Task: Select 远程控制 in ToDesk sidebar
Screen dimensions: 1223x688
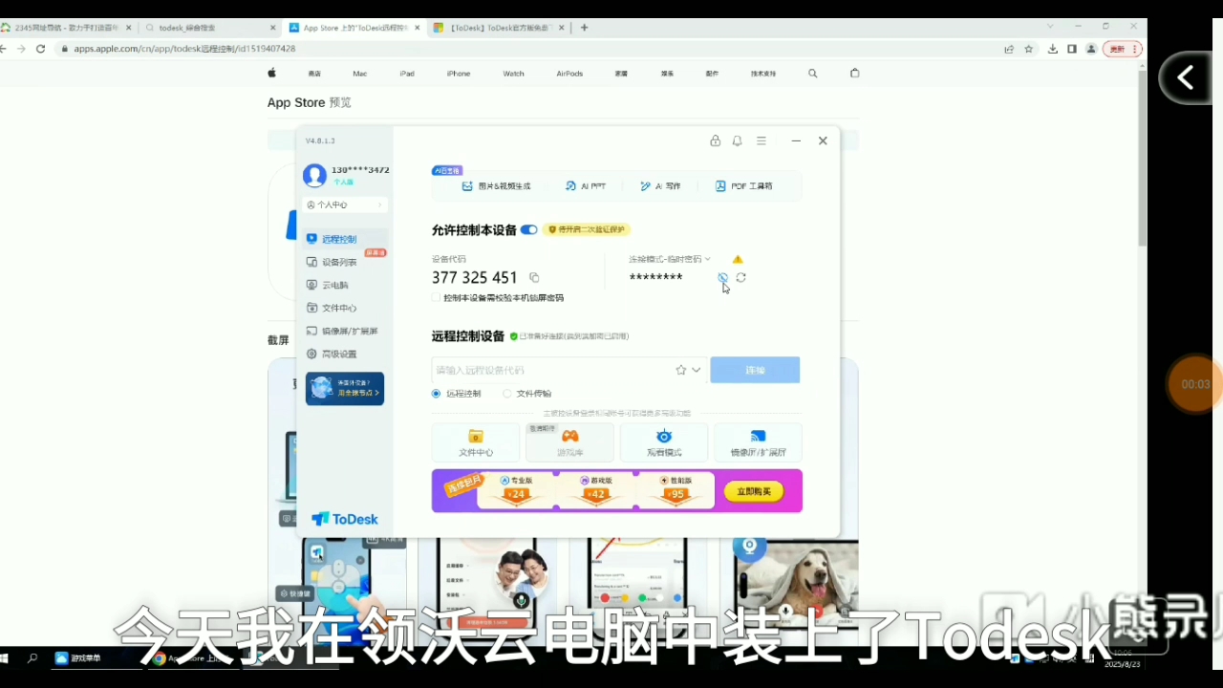Action: 345,239
